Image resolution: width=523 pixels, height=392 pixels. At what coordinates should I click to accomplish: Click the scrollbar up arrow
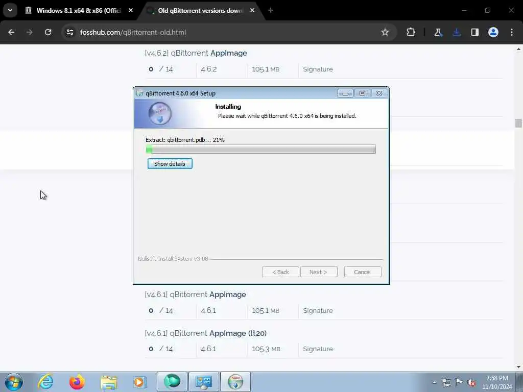click(x=518, y=49)
